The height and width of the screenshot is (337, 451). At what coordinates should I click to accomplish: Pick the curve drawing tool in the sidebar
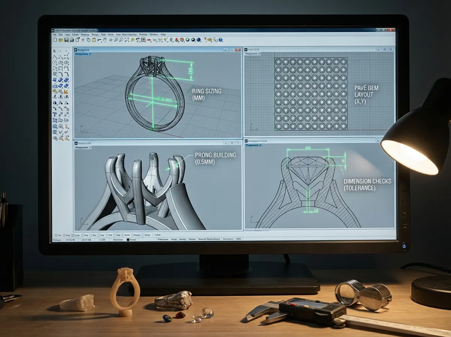tap(55, 57)
